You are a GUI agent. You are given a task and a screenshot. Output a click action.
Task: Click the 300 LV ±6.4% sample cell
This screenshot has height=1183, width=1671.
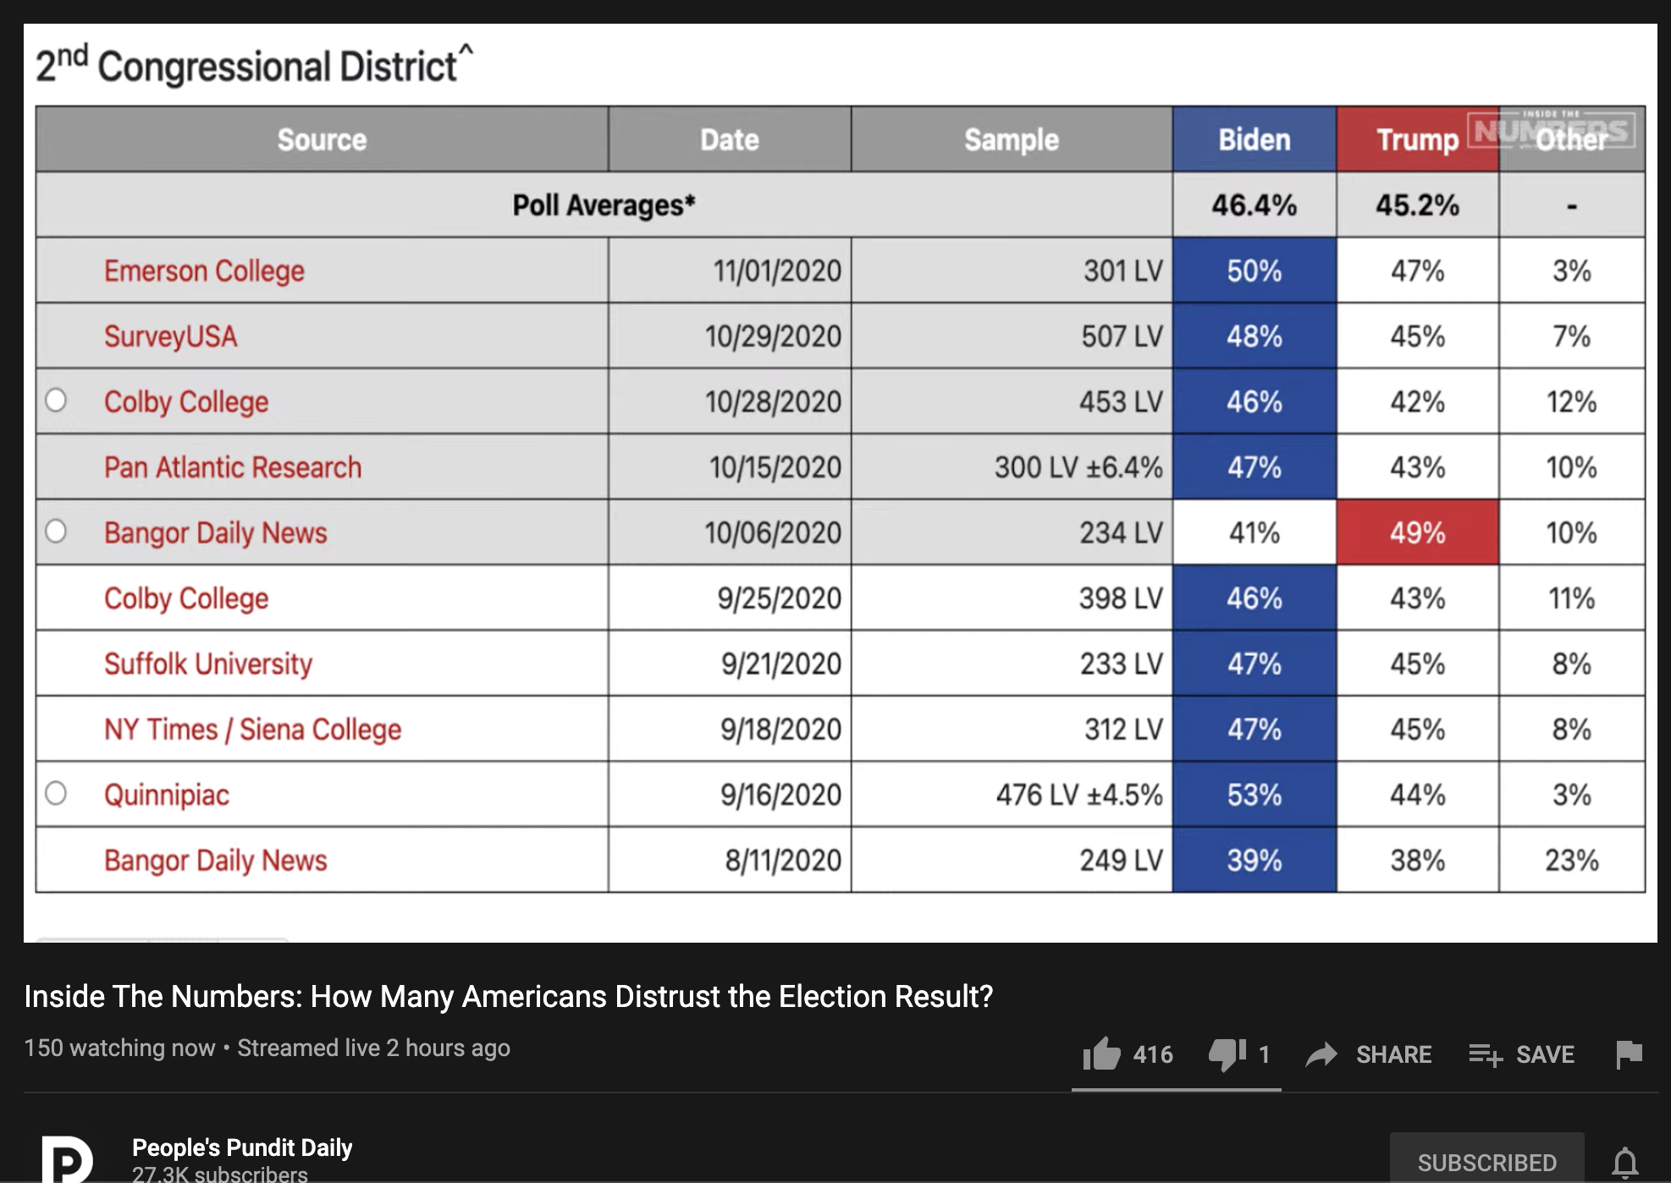click(x=1012, y=467)
